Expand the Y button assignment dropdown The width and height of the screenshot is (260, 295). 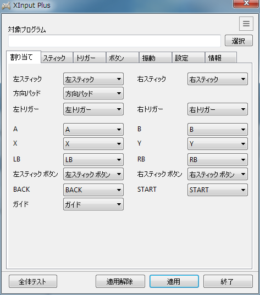click(x=218, y=144)
